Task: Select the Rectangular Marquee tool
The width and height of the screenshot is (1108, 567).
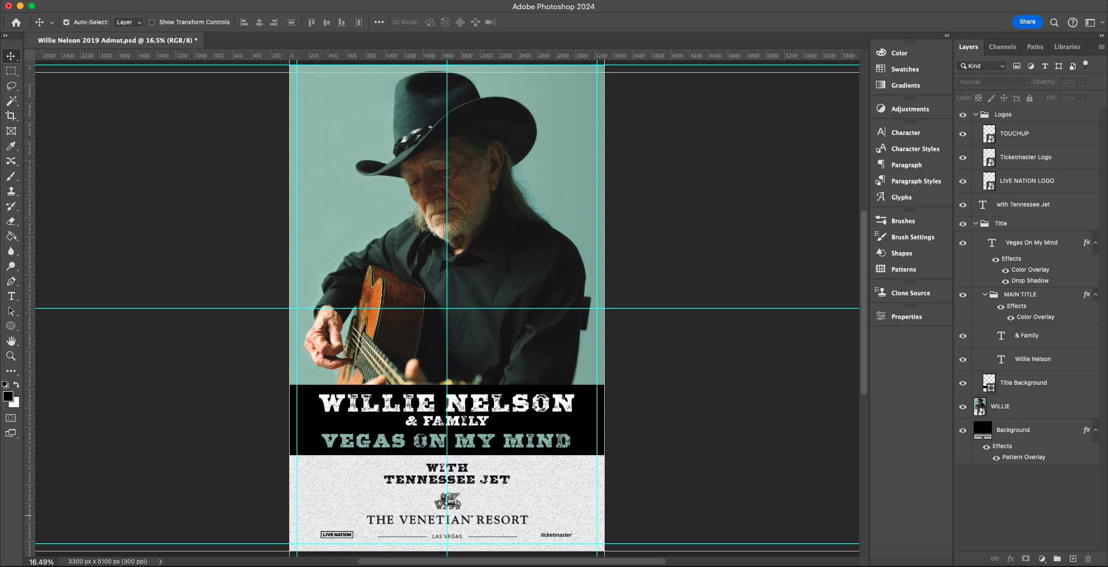Action: 11,71
